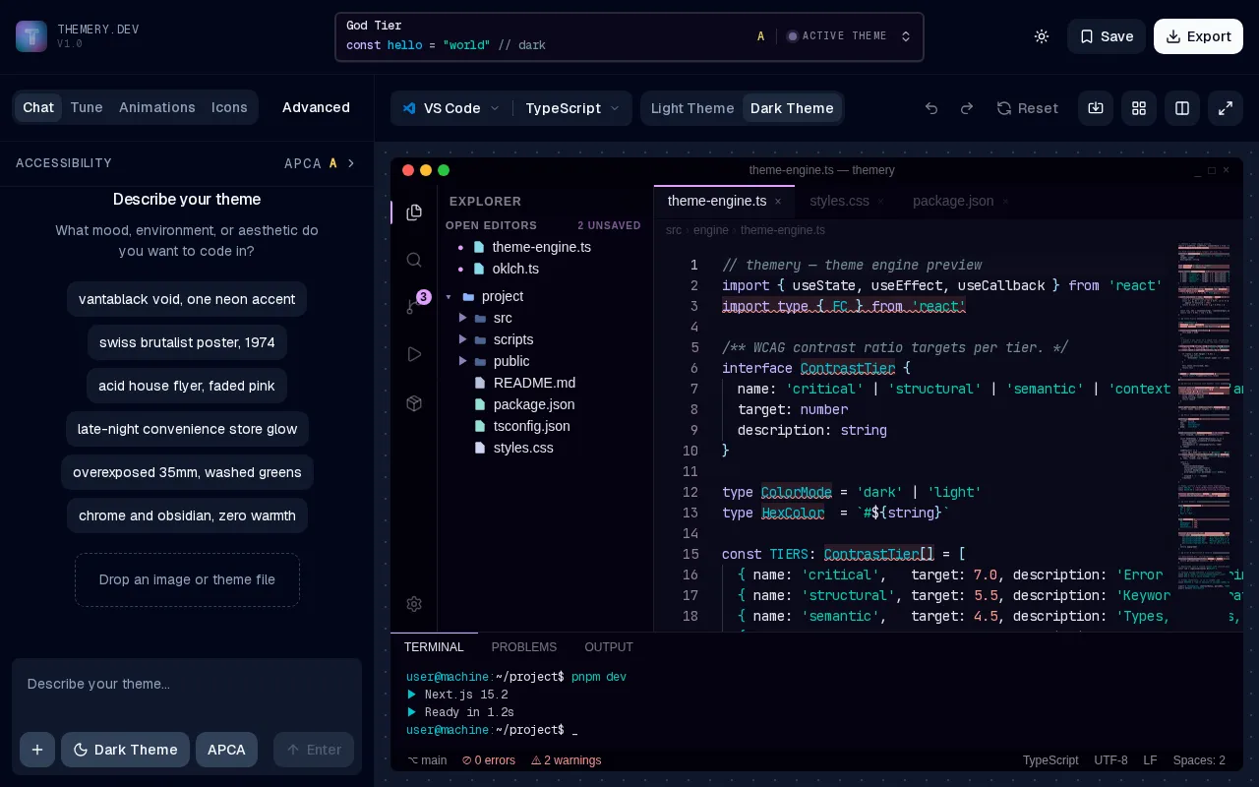Click the Save button
The width and height of the screenshot is (1259, 787).
point(1107,36)
